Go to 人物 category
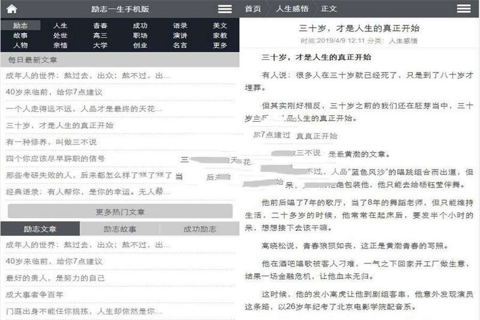The width and height of the screenshot is (480, 320). (x=20, y=45)
